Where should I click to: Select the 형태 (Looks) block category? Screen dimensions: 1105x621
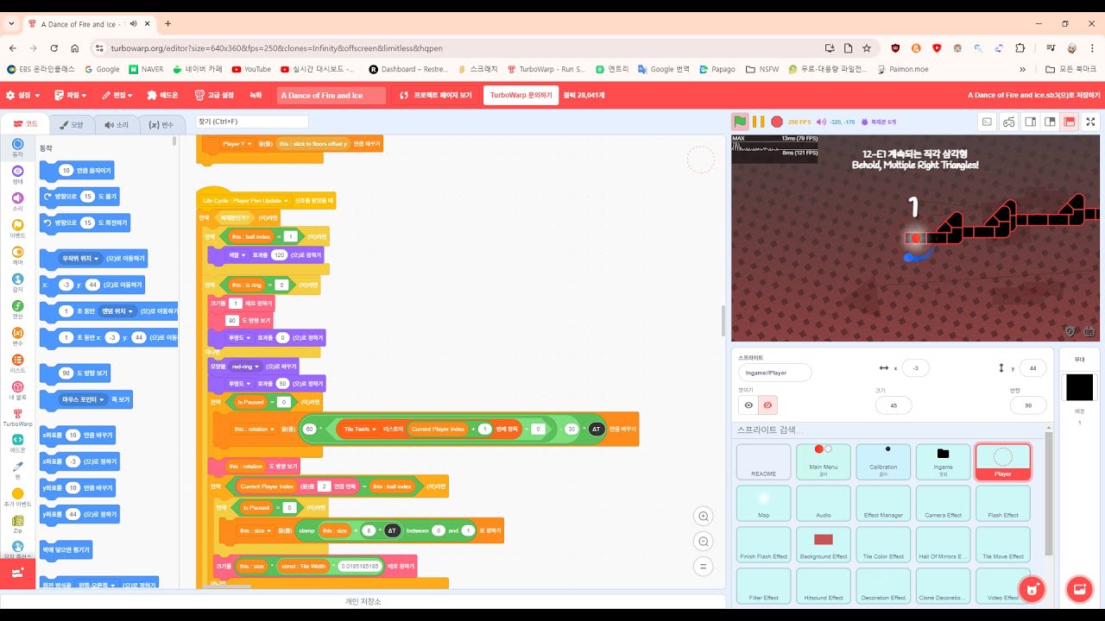coord(17,175)
